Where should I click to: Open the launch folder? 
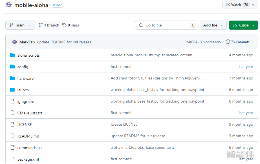(x=23, y=90)
